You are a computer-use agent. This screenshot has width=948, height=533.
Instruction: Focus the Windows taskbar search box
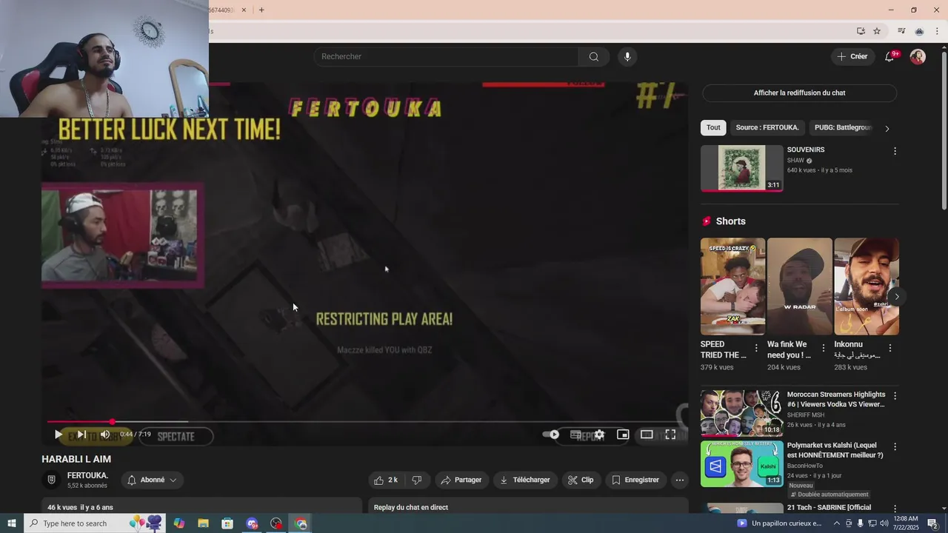(x=95, y=523)
